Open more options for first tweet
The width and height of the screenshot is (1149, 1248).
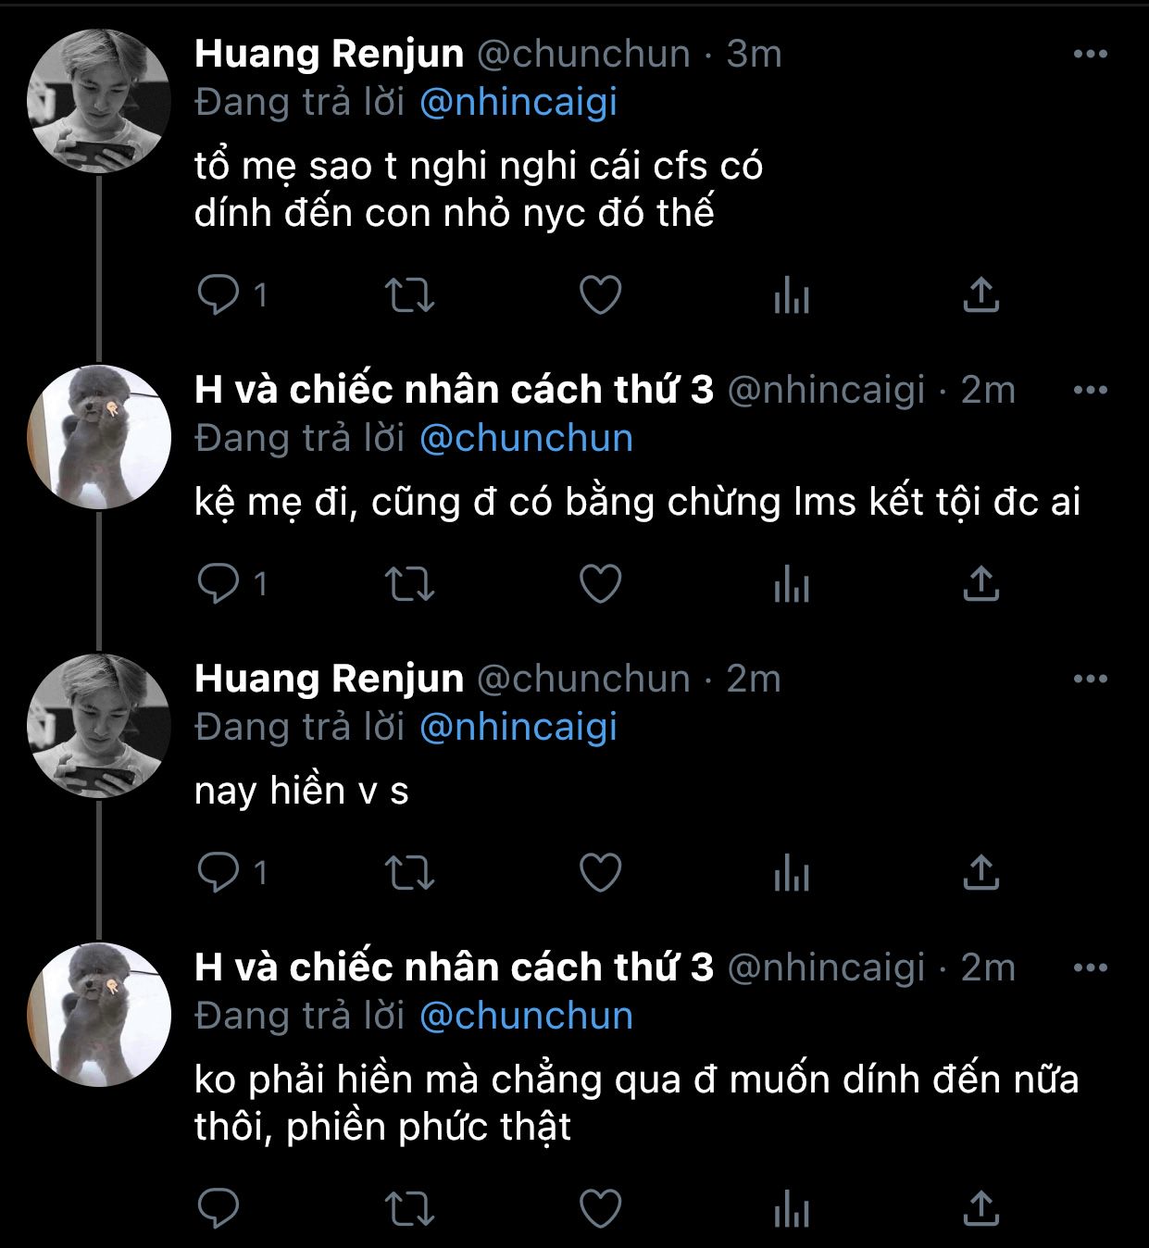tap(1090, 54)
